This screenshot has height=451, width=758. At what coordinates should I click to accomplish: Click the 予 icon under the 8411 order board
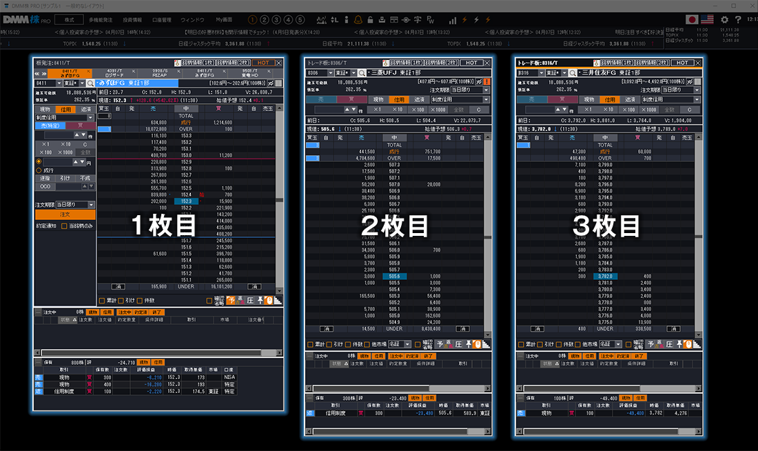point(231,301)
